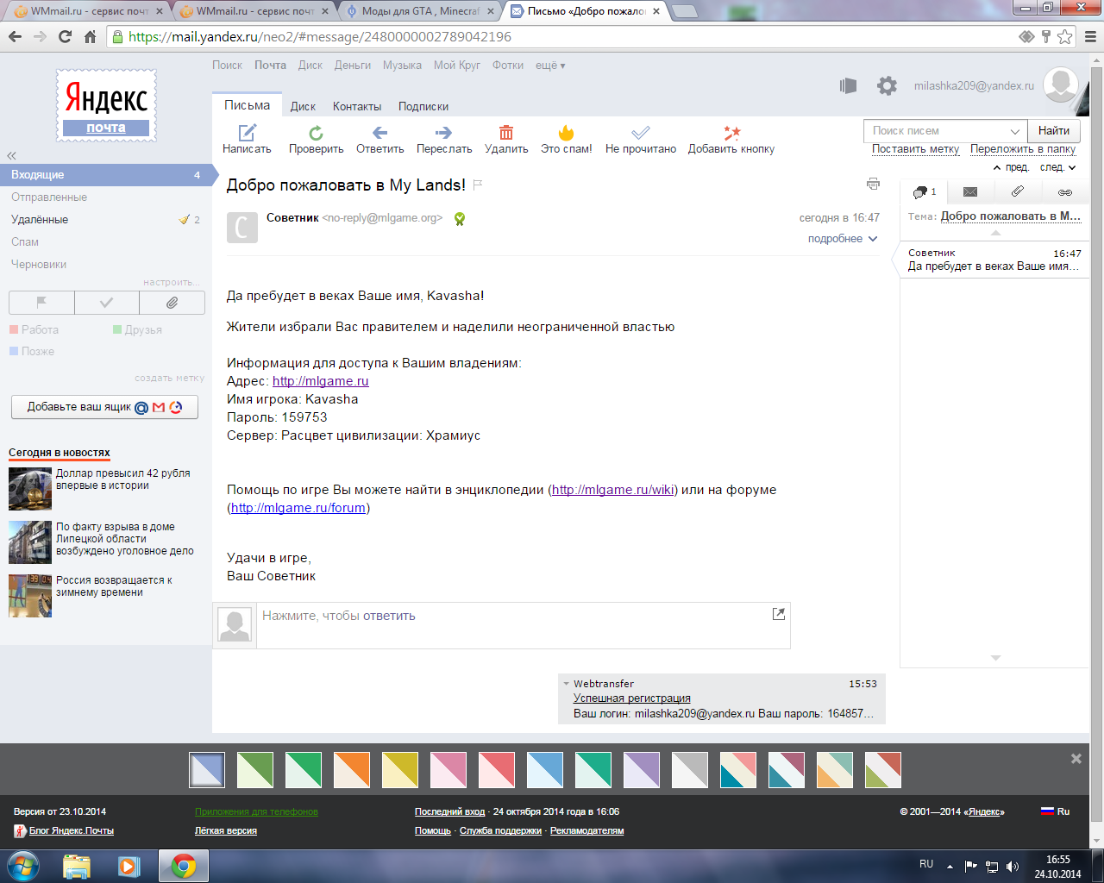Reload the page in browser

point(65,37)
